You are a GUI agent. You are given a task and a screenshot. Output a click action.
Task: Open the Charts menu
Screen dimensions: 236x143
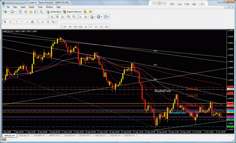pyautogui.click(x=31, y=7)
